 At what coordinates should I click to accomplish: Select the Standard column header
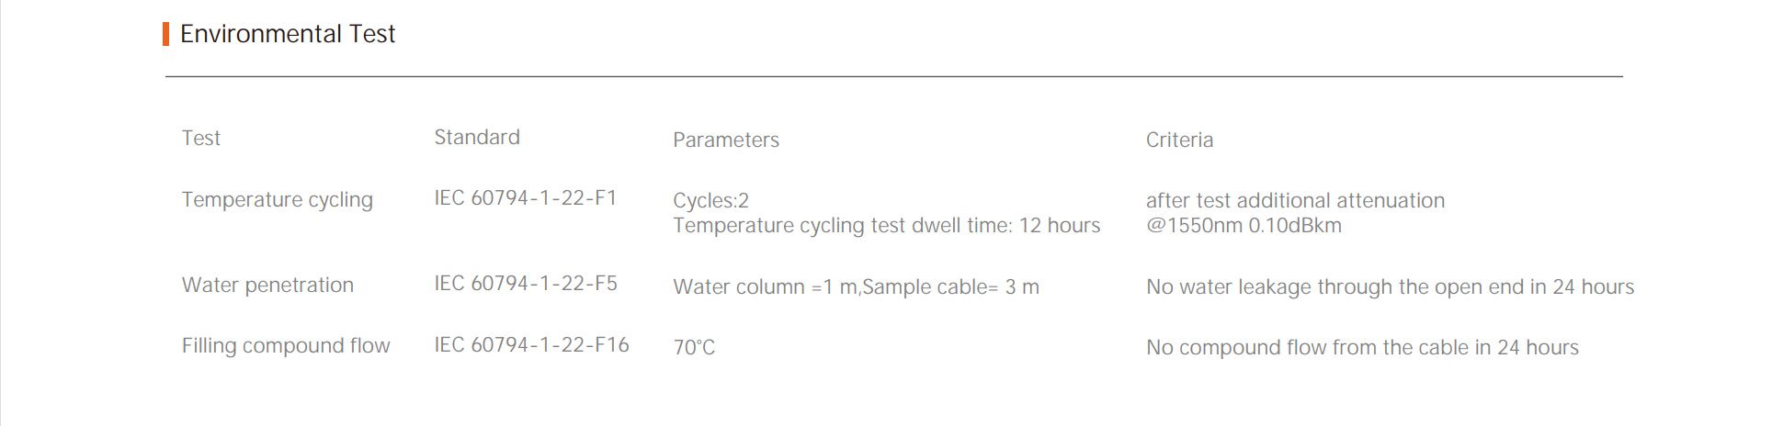click(476, 138)
